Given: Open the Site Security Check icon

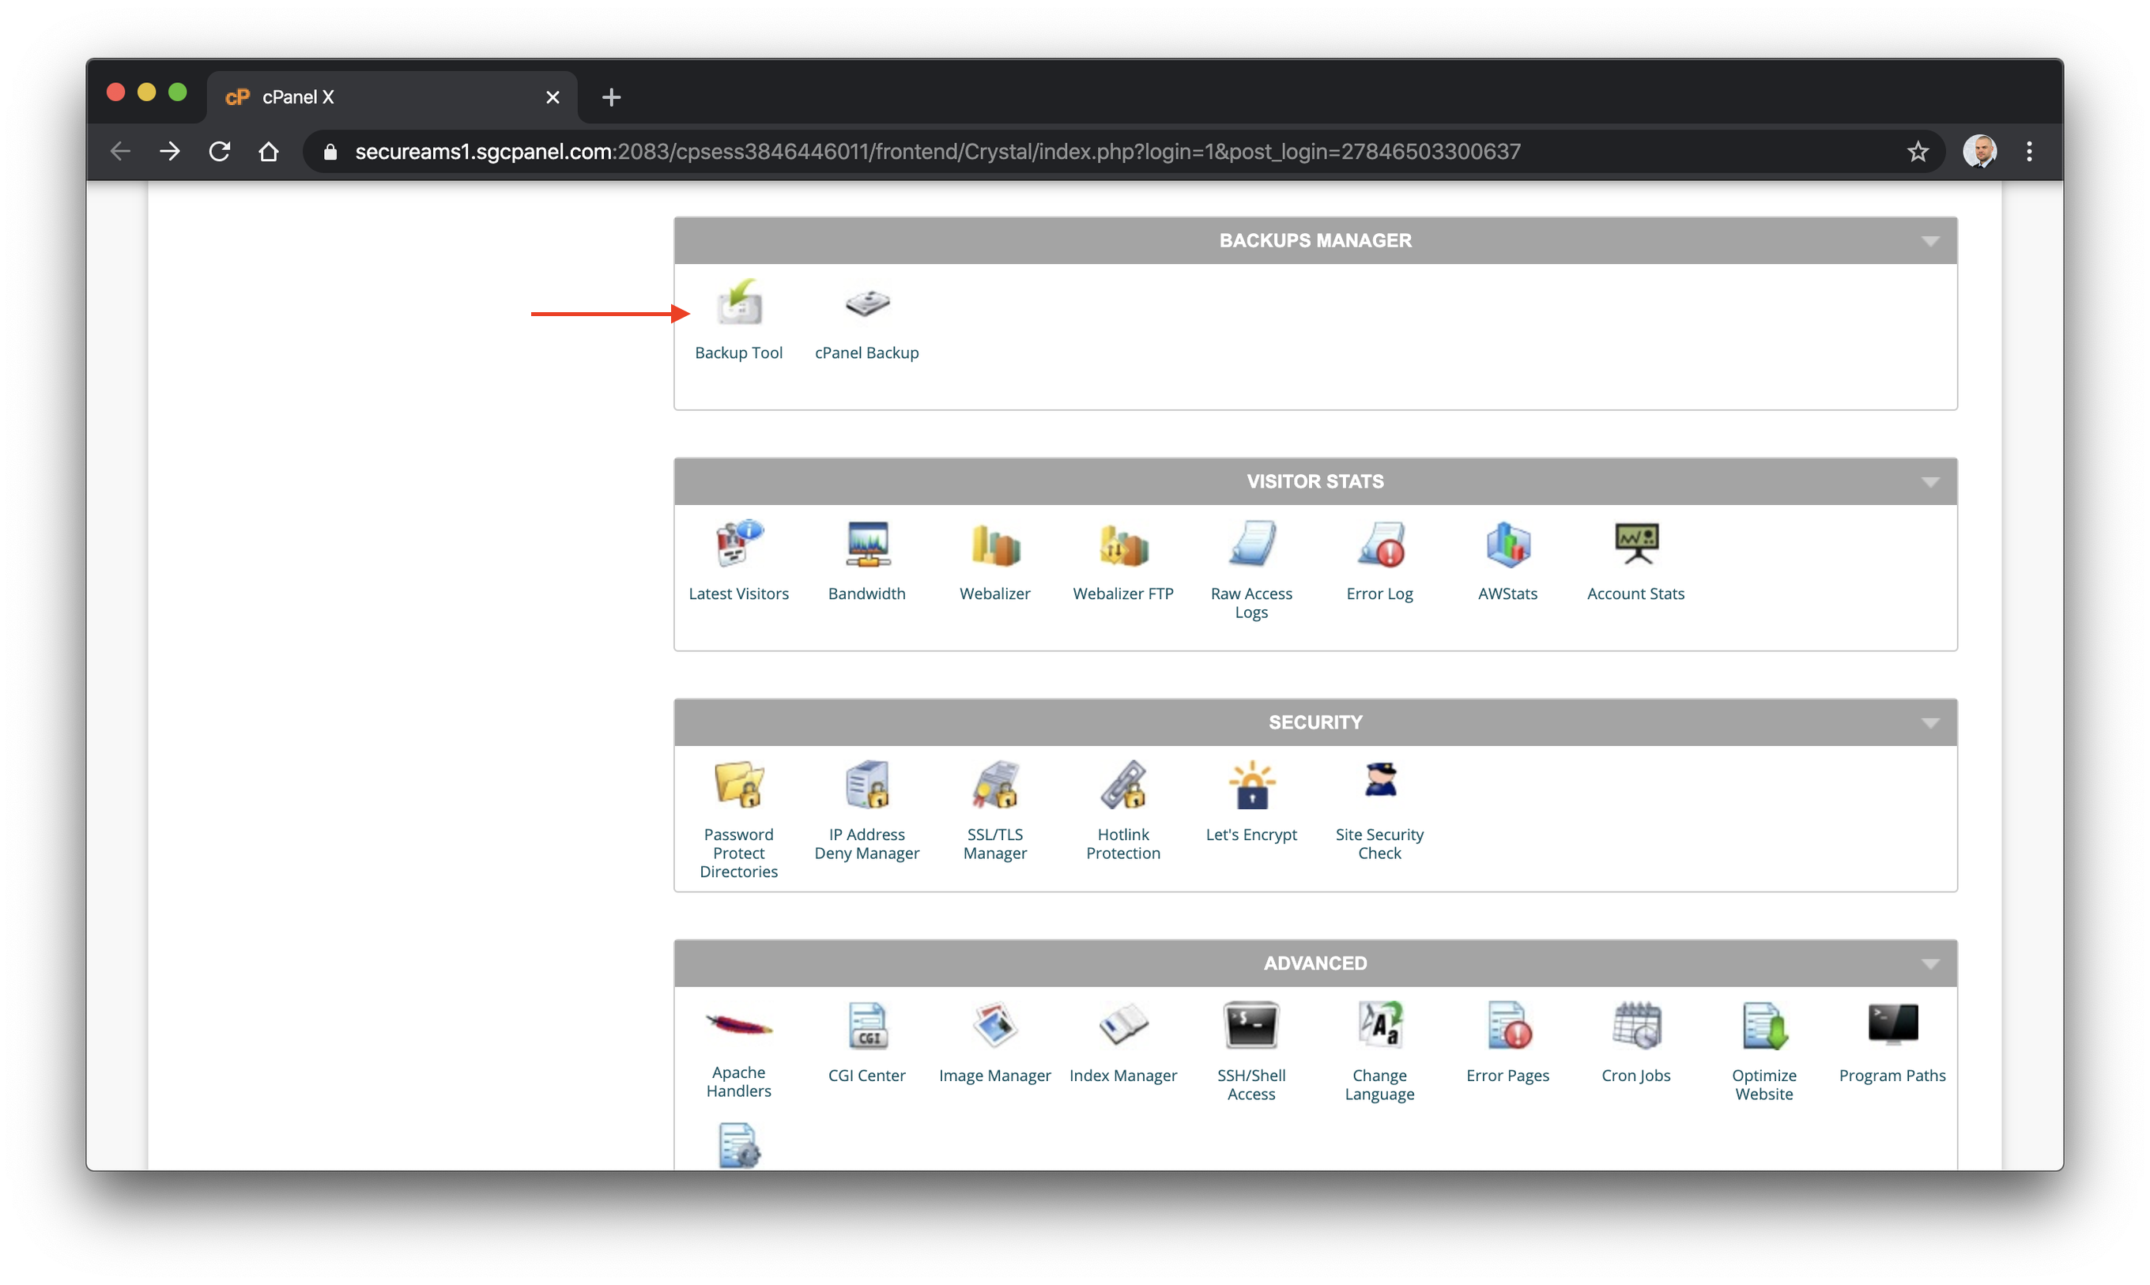Looking at the screenshot, I should [1380, 779].
